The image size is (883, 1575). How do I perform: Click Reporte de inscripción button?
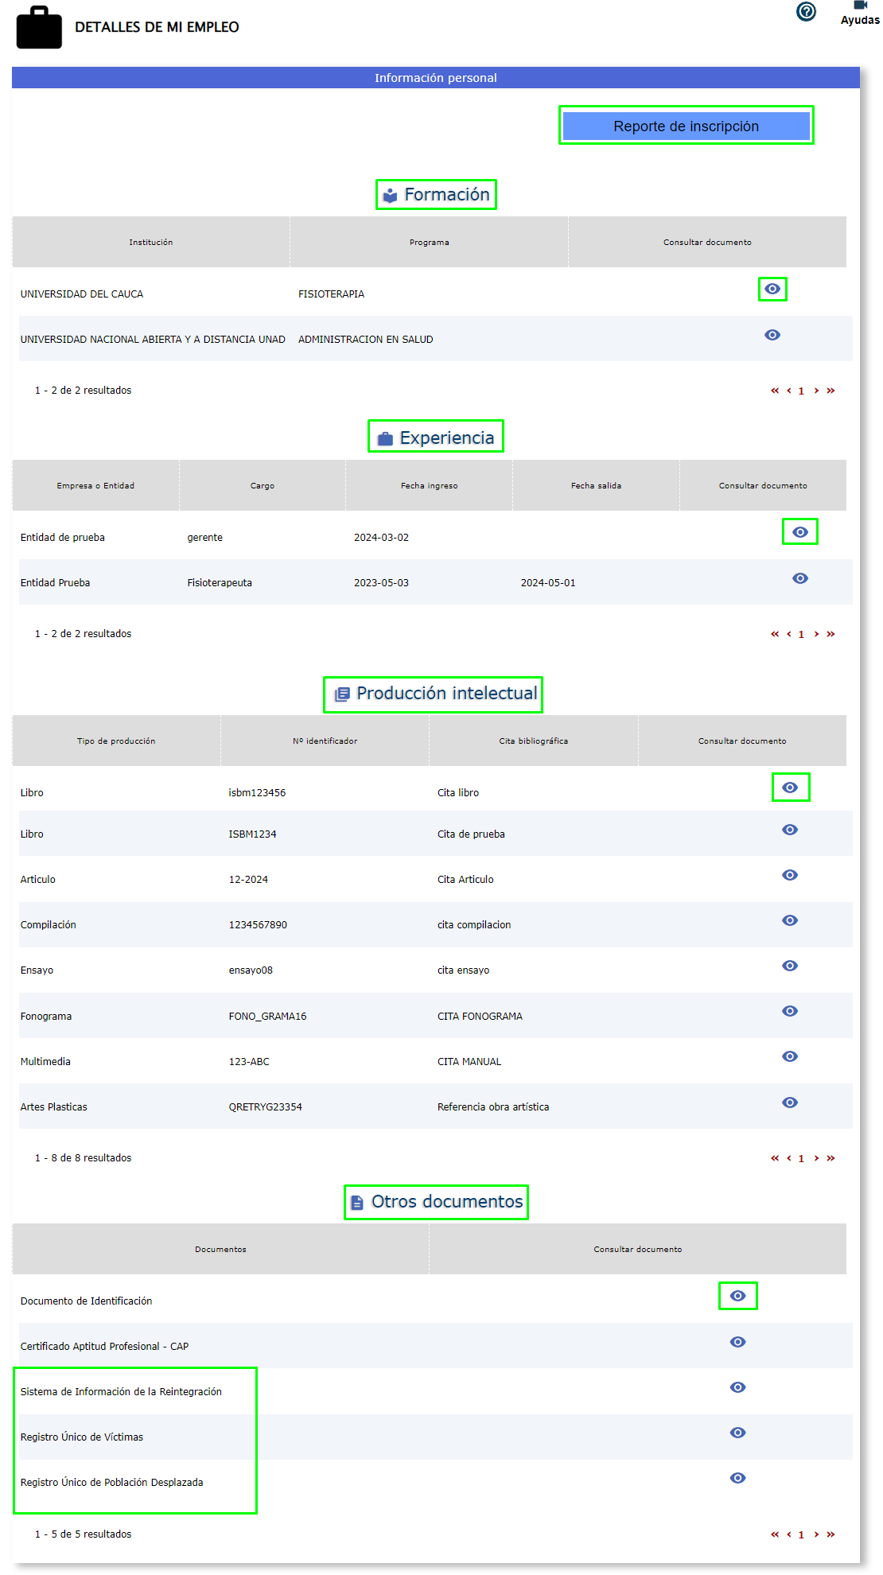[686, 126]
